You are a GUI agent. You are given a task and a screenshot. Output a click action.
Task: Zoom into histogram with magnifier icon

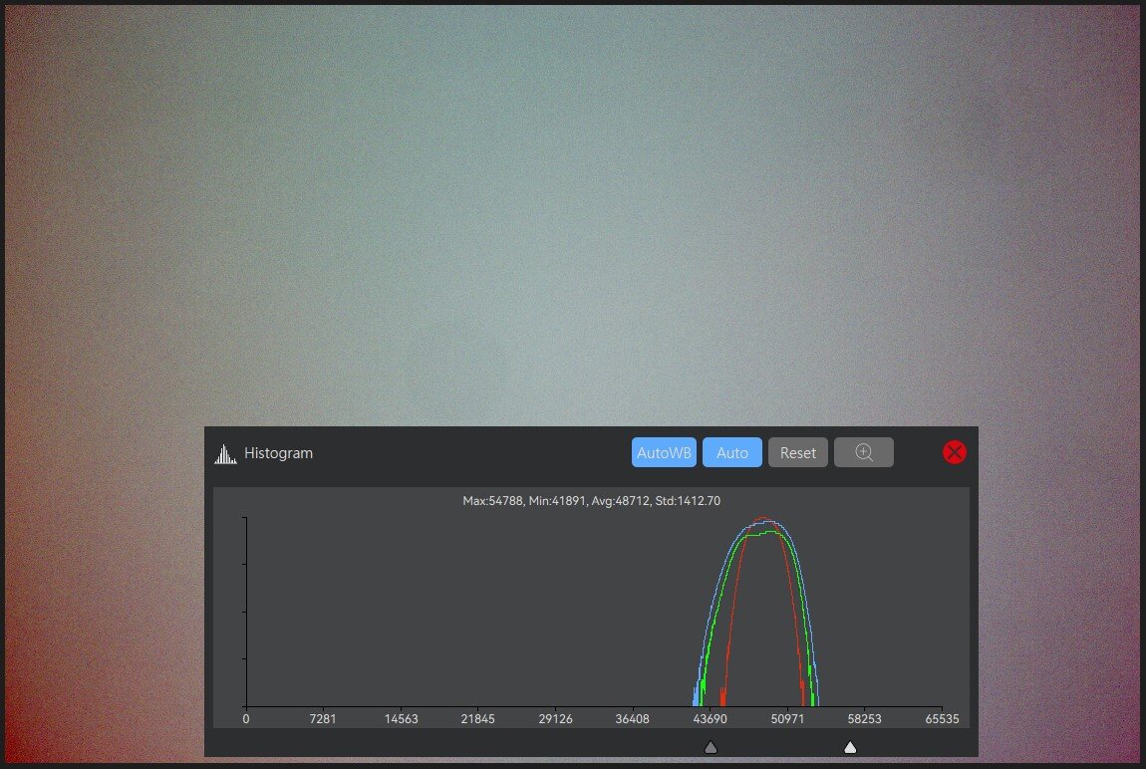pos(864,453)
